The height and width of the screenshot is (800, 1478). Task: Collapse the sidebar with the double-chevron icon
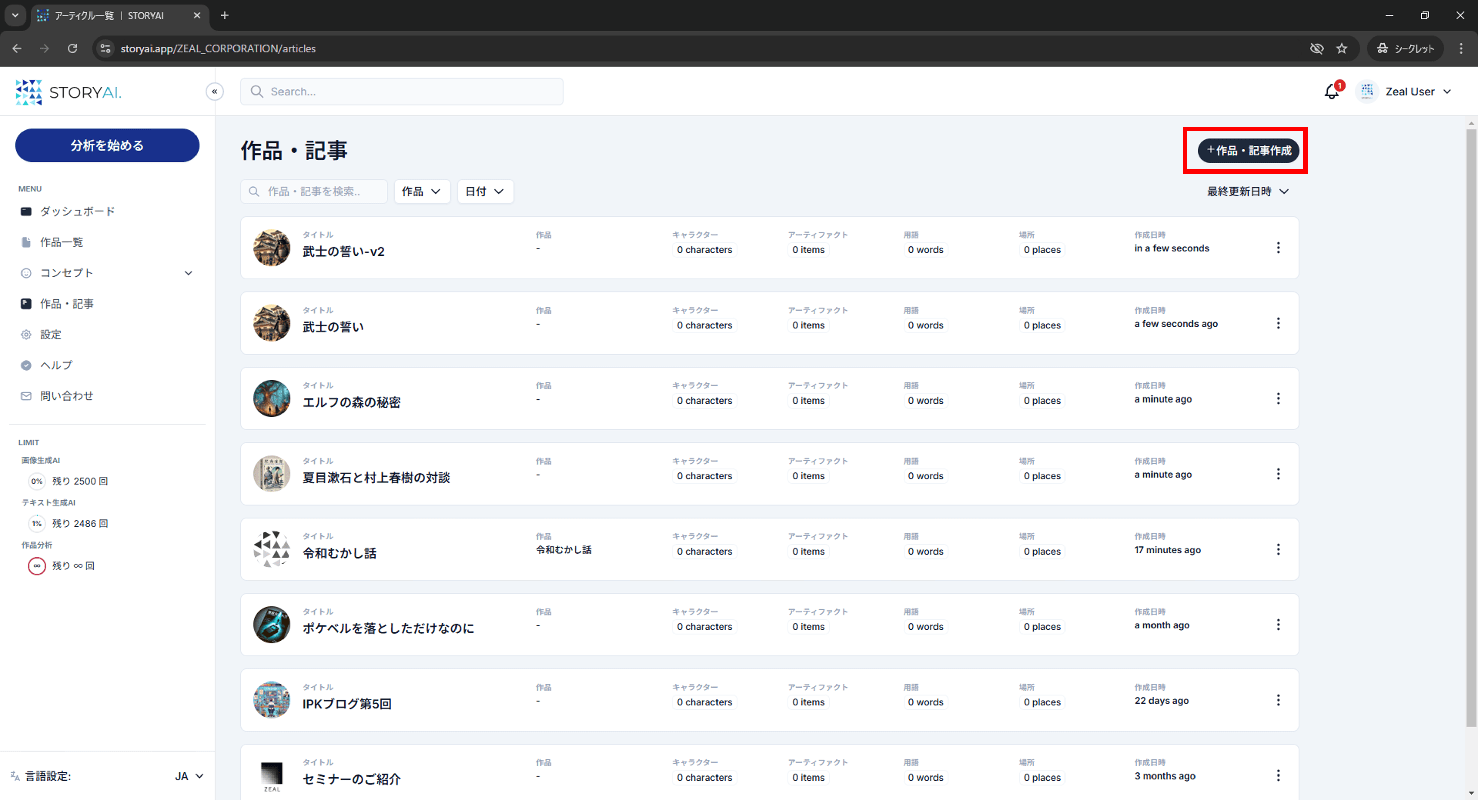tap(215, 91)
